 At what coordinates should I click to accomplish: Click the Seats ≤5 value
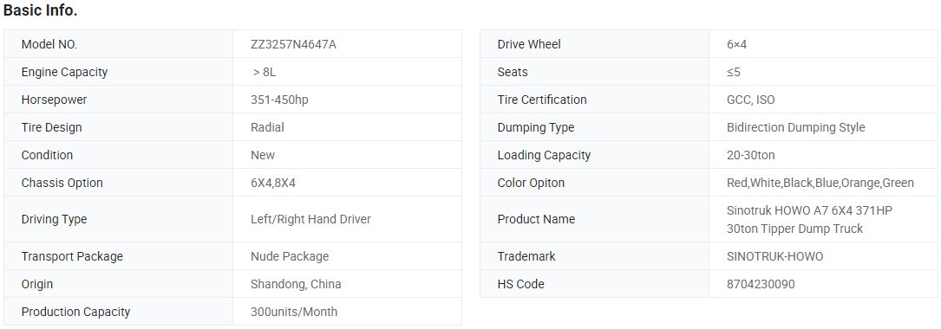coord(734,72)
